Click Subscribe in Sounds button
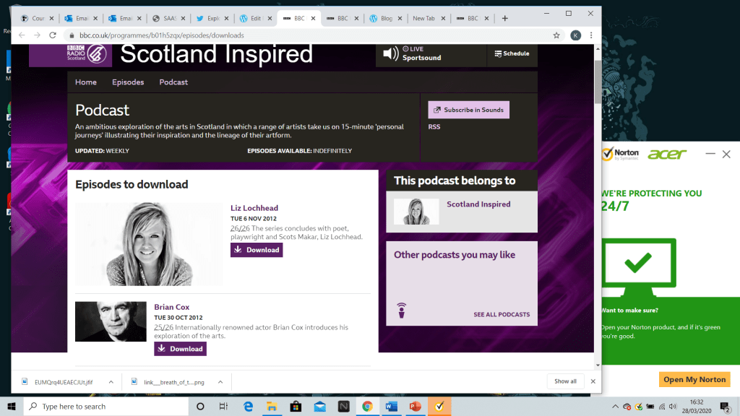The image size is (740, 416). pyautogui.click(x=468, y=110)
